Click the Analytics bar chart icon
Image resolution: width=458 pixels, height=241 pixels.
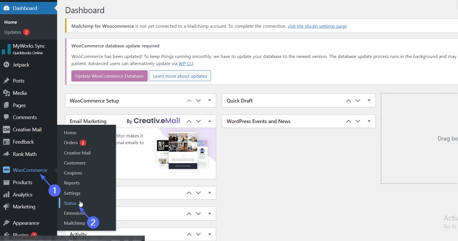[6, 195]
